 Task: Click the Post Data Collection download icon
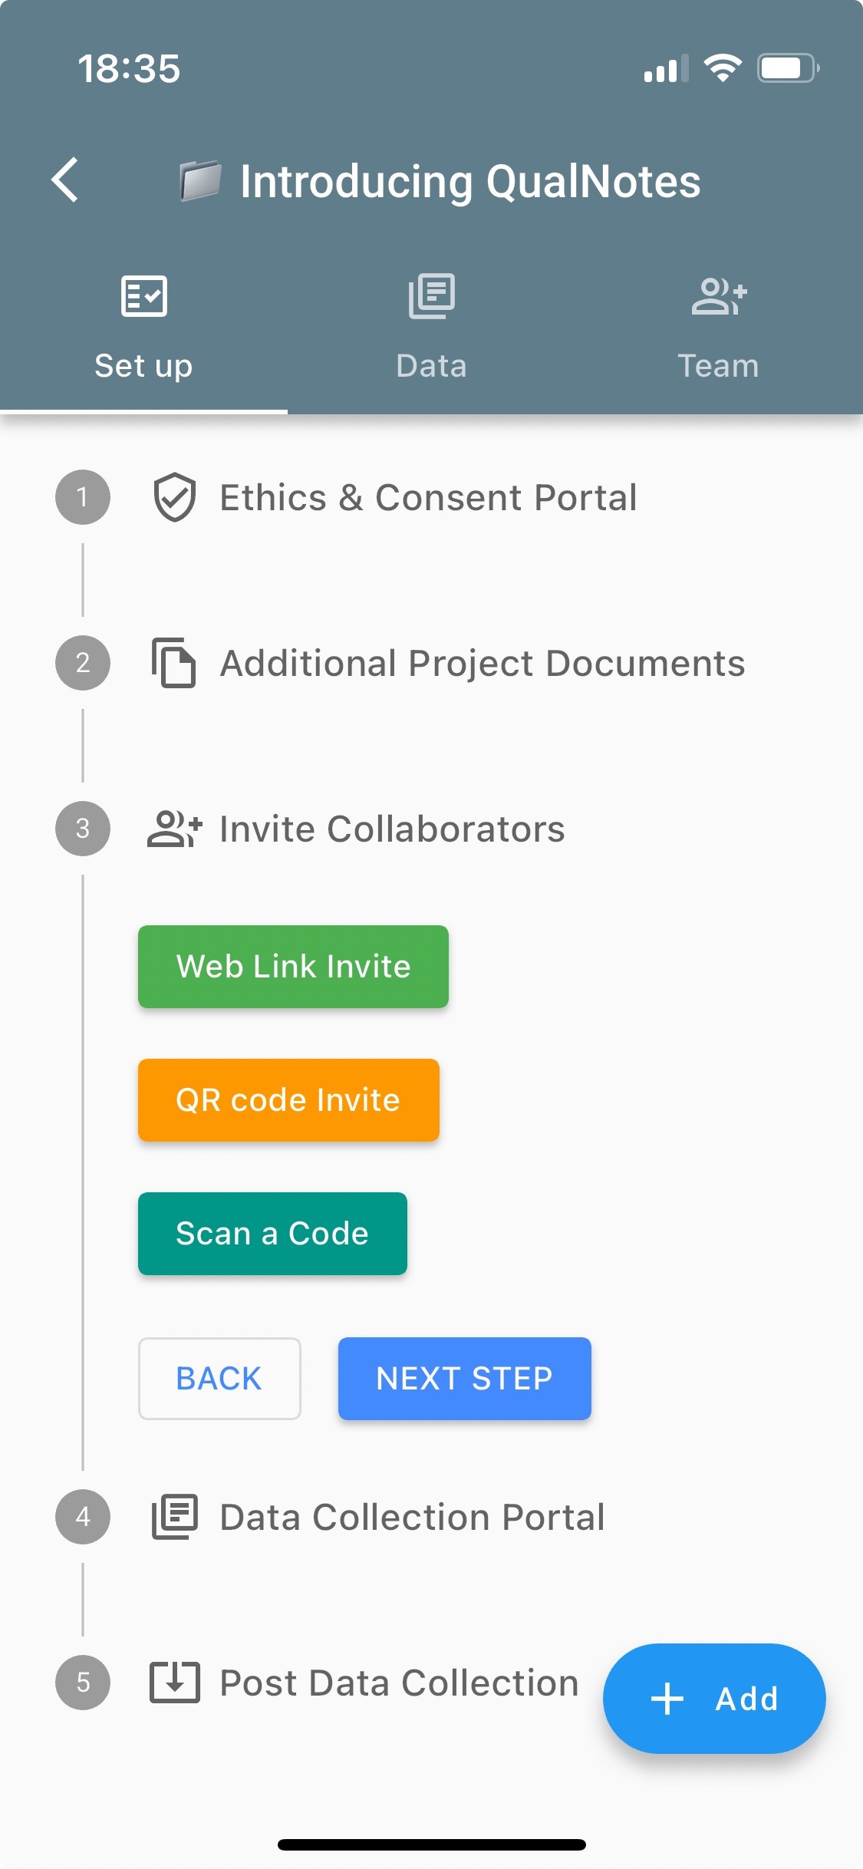(174, 1683)
